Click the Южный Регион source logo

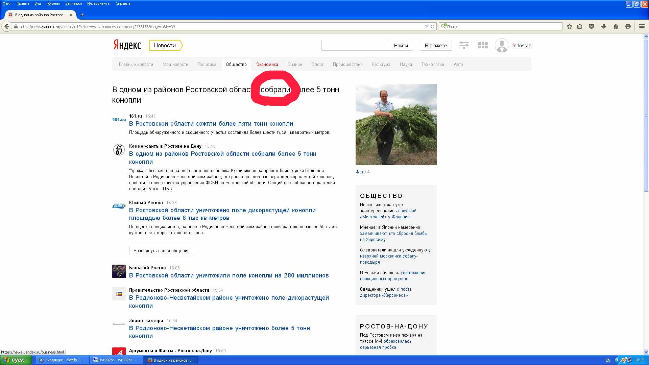point(119,206)
